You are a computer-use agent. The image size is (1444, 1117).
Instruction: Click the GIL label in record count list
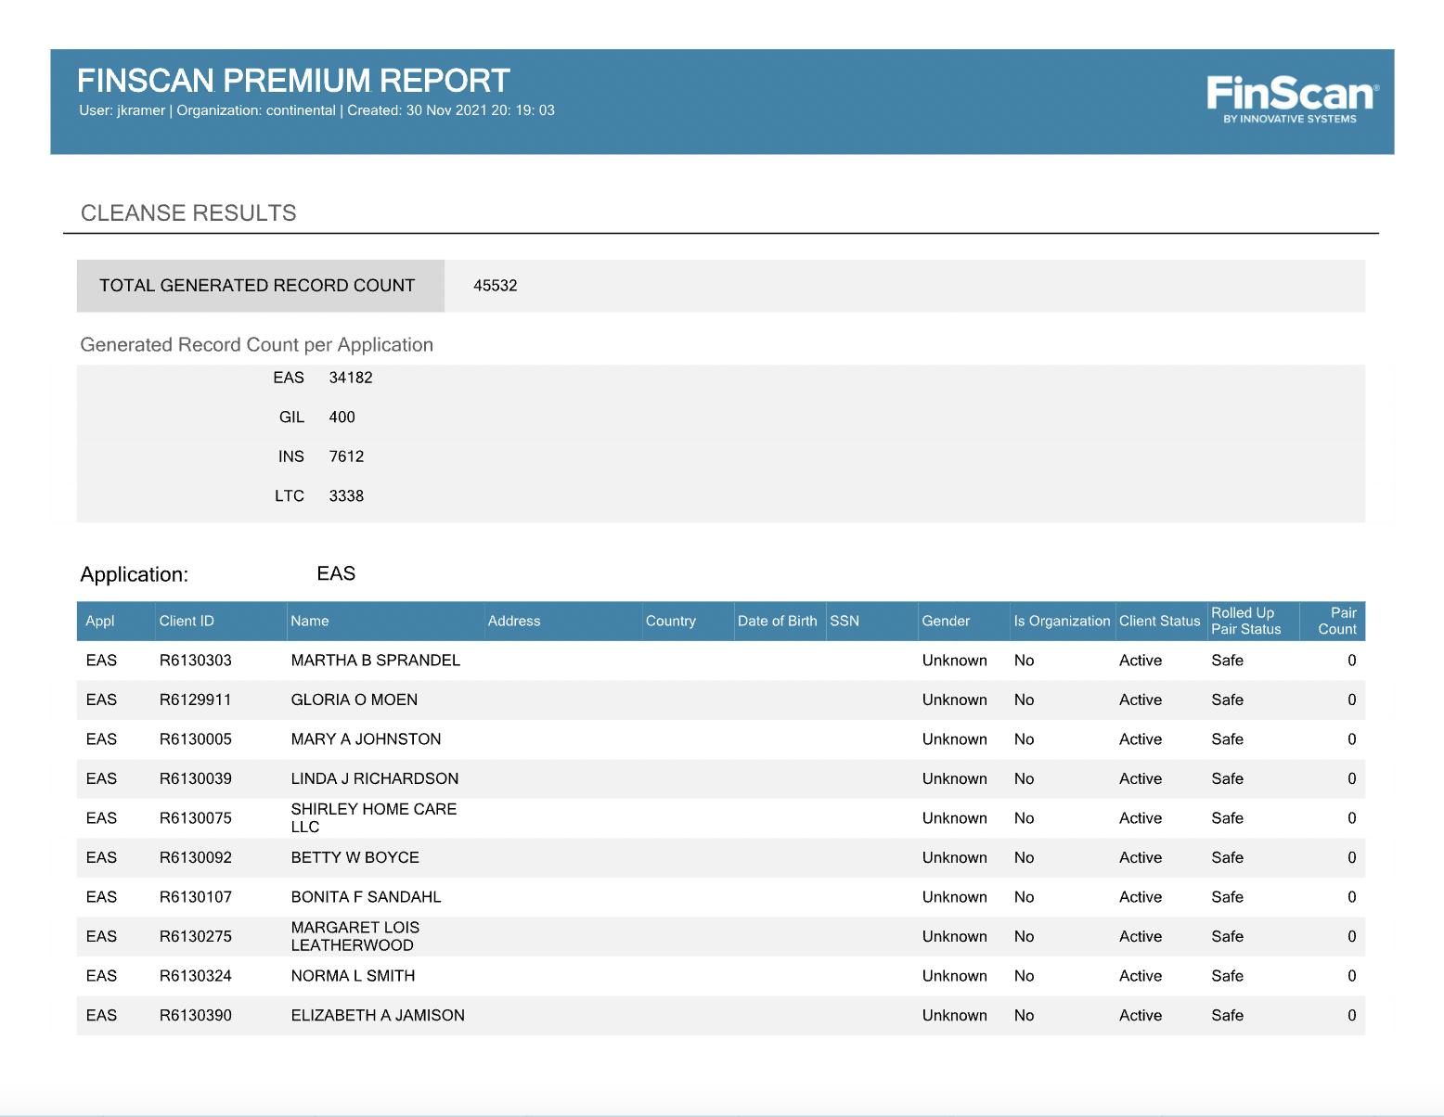pyautogui.click(x=292, y=417)
